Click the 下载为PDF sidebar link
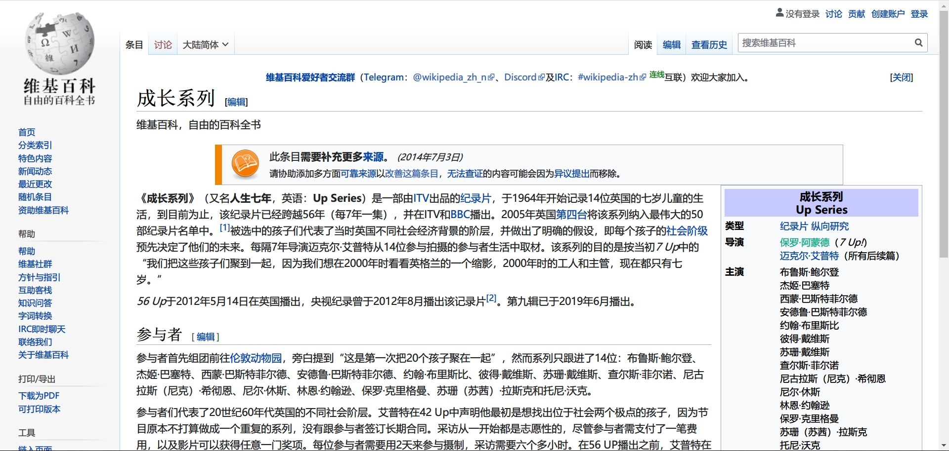Screen dimensions: 949x451 point(39,396)
